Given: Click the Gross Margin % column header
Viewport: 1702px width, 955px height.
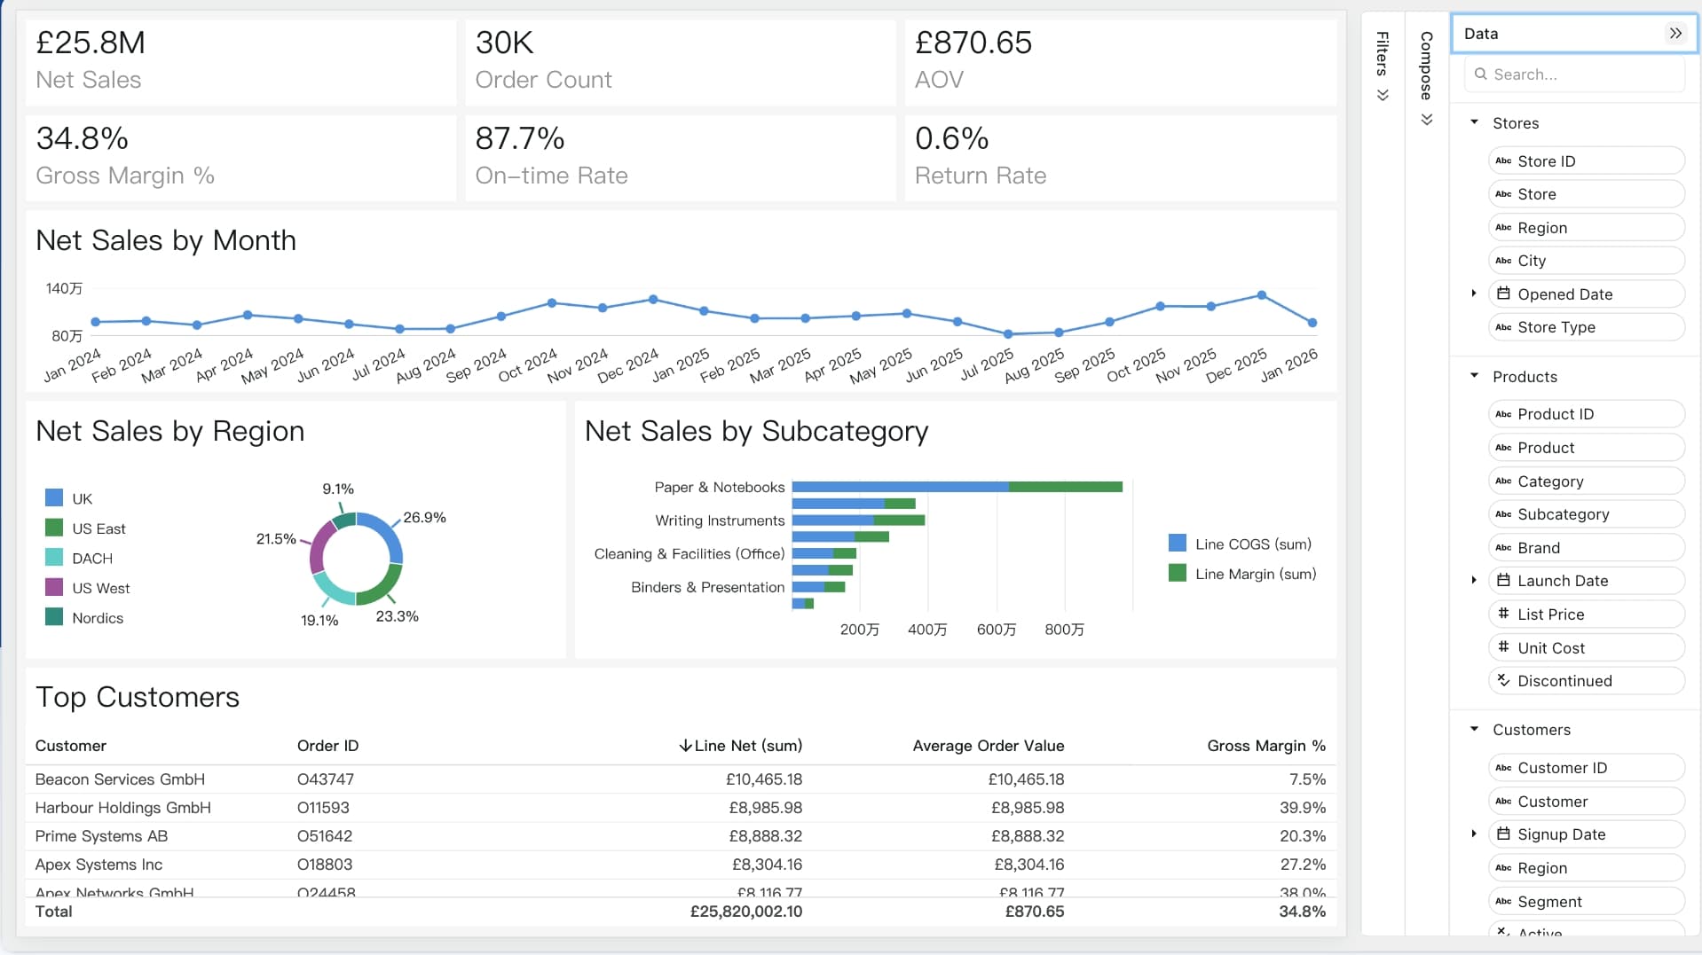Looking at the screenshot, I should (x=1266, y=746).
